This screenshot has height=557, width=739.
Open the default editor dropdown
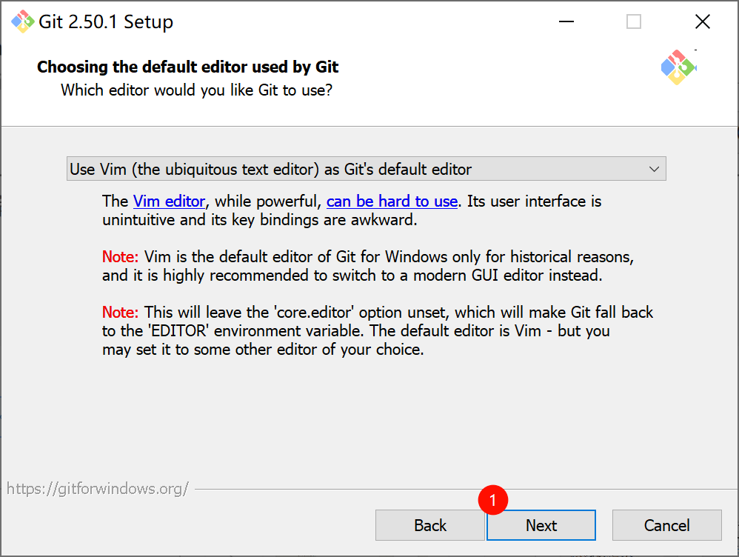[x=367, y=169]
